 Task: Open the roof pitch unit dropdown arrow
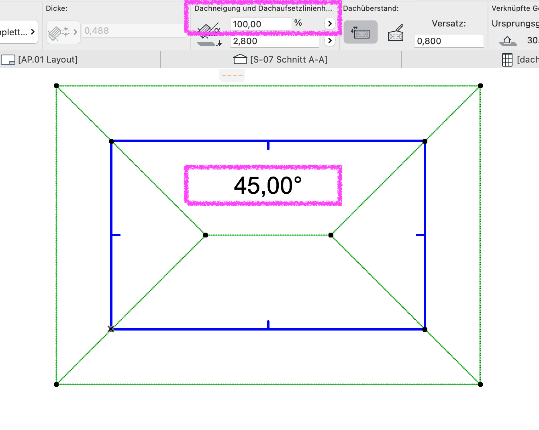click(330, 24)
